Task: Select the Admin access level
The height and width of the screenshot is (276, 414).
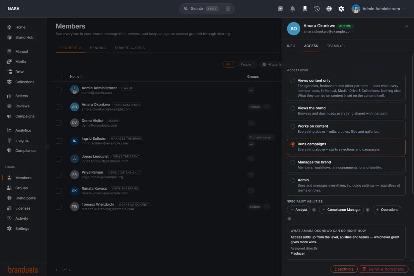Action: [x=346, y=185]
